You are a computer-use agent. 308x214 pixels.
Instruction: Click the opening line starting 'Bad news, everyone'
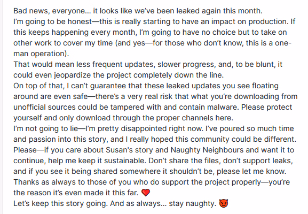click(138, 11)
